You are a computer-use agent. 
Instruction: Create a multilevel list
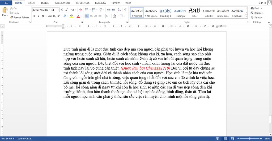(x=100, y=10)
